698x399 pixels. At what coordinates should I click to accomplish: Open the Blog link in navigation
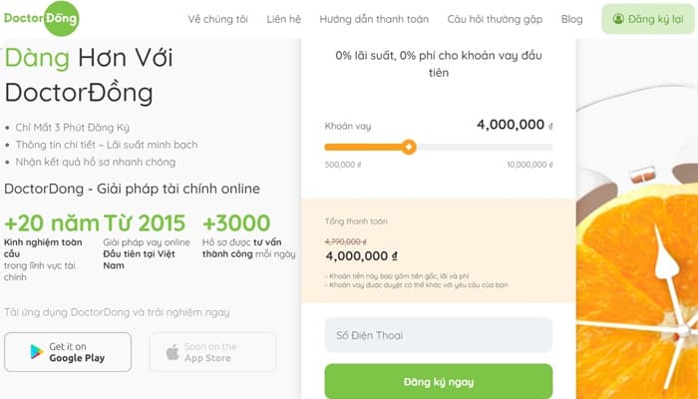point(572,19)
